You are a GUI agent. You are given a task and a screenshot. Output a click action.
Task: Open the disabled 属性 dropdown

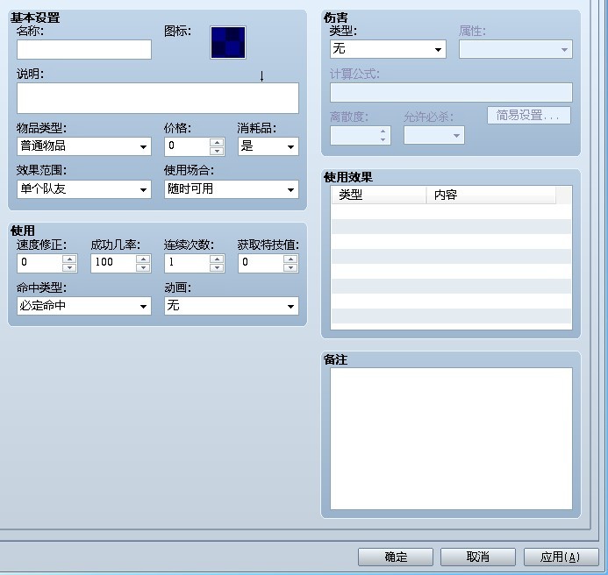point(515,49)
